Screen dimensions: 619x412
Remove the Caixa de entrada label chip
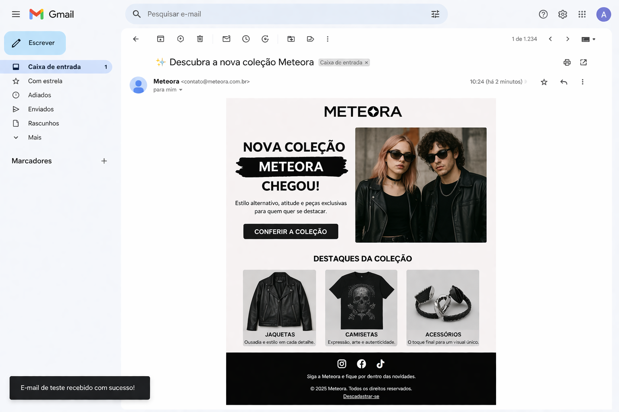click(366, 62)
